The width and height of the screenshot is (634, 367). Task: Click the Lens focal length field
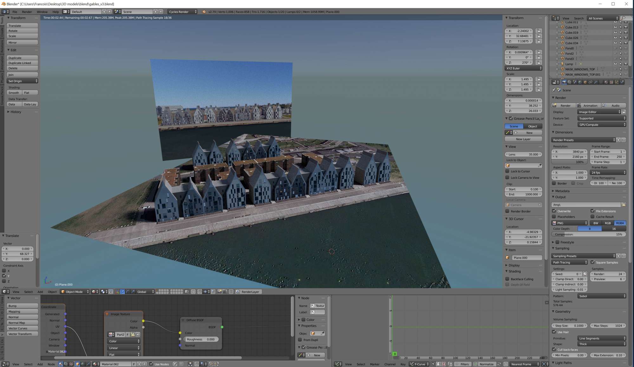click(x=523, y=154)
